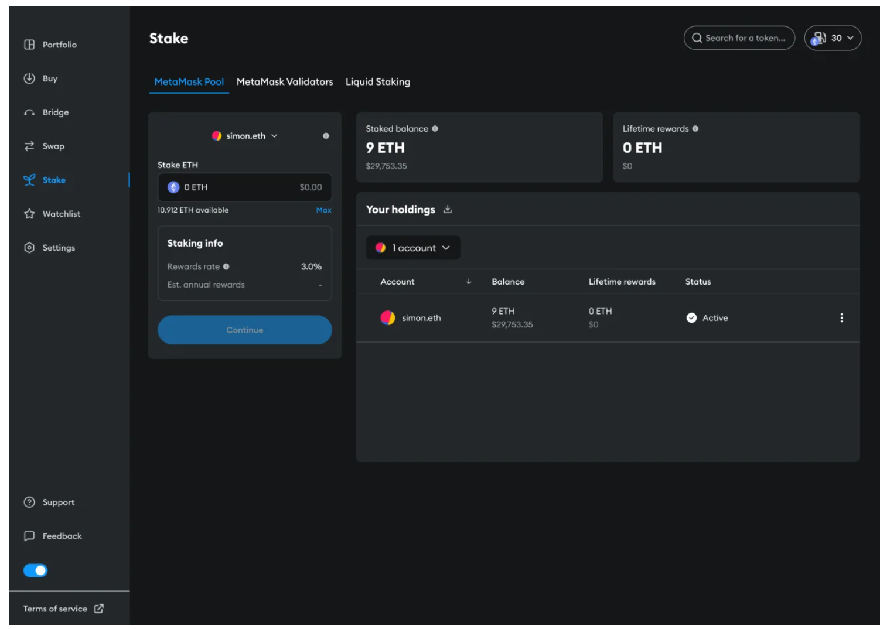Click the Balance column header
This screenshot has width=880, height=629.
click(x=508, y=282)
